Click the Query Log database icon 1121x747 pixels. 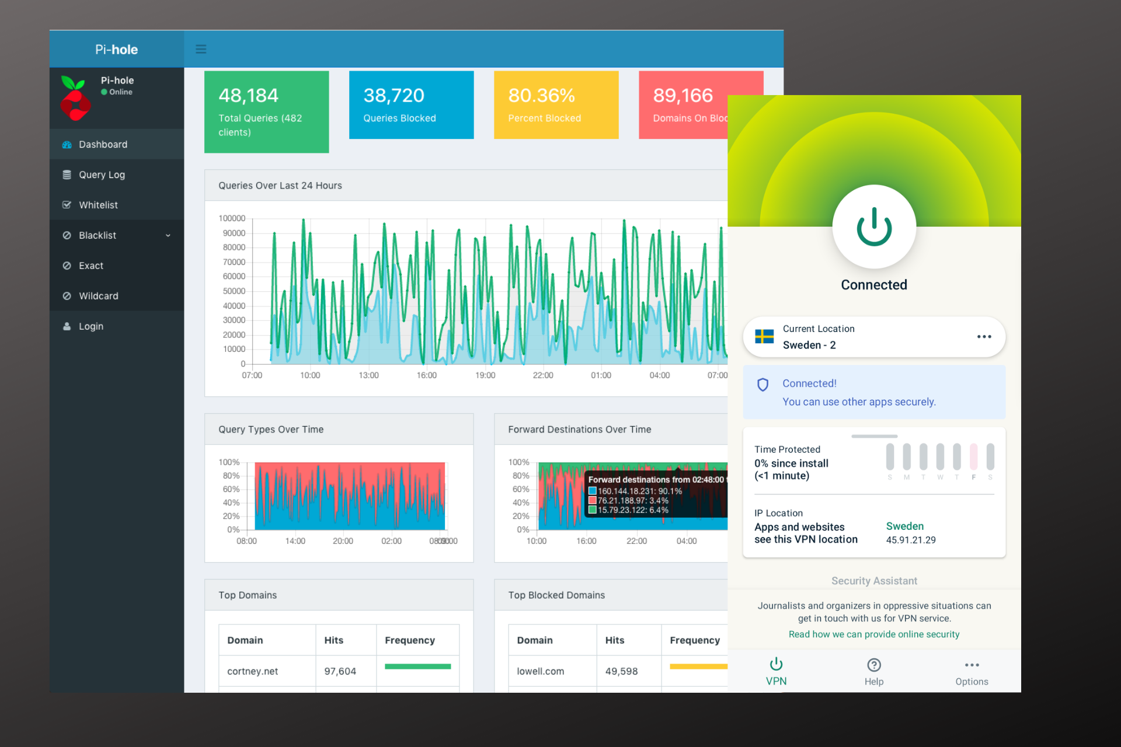pos(67,175)
